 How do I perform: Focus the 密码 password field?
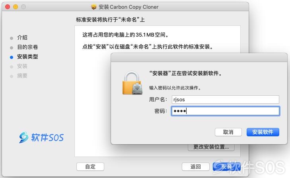pyautogui.click(x=226, y=111)
